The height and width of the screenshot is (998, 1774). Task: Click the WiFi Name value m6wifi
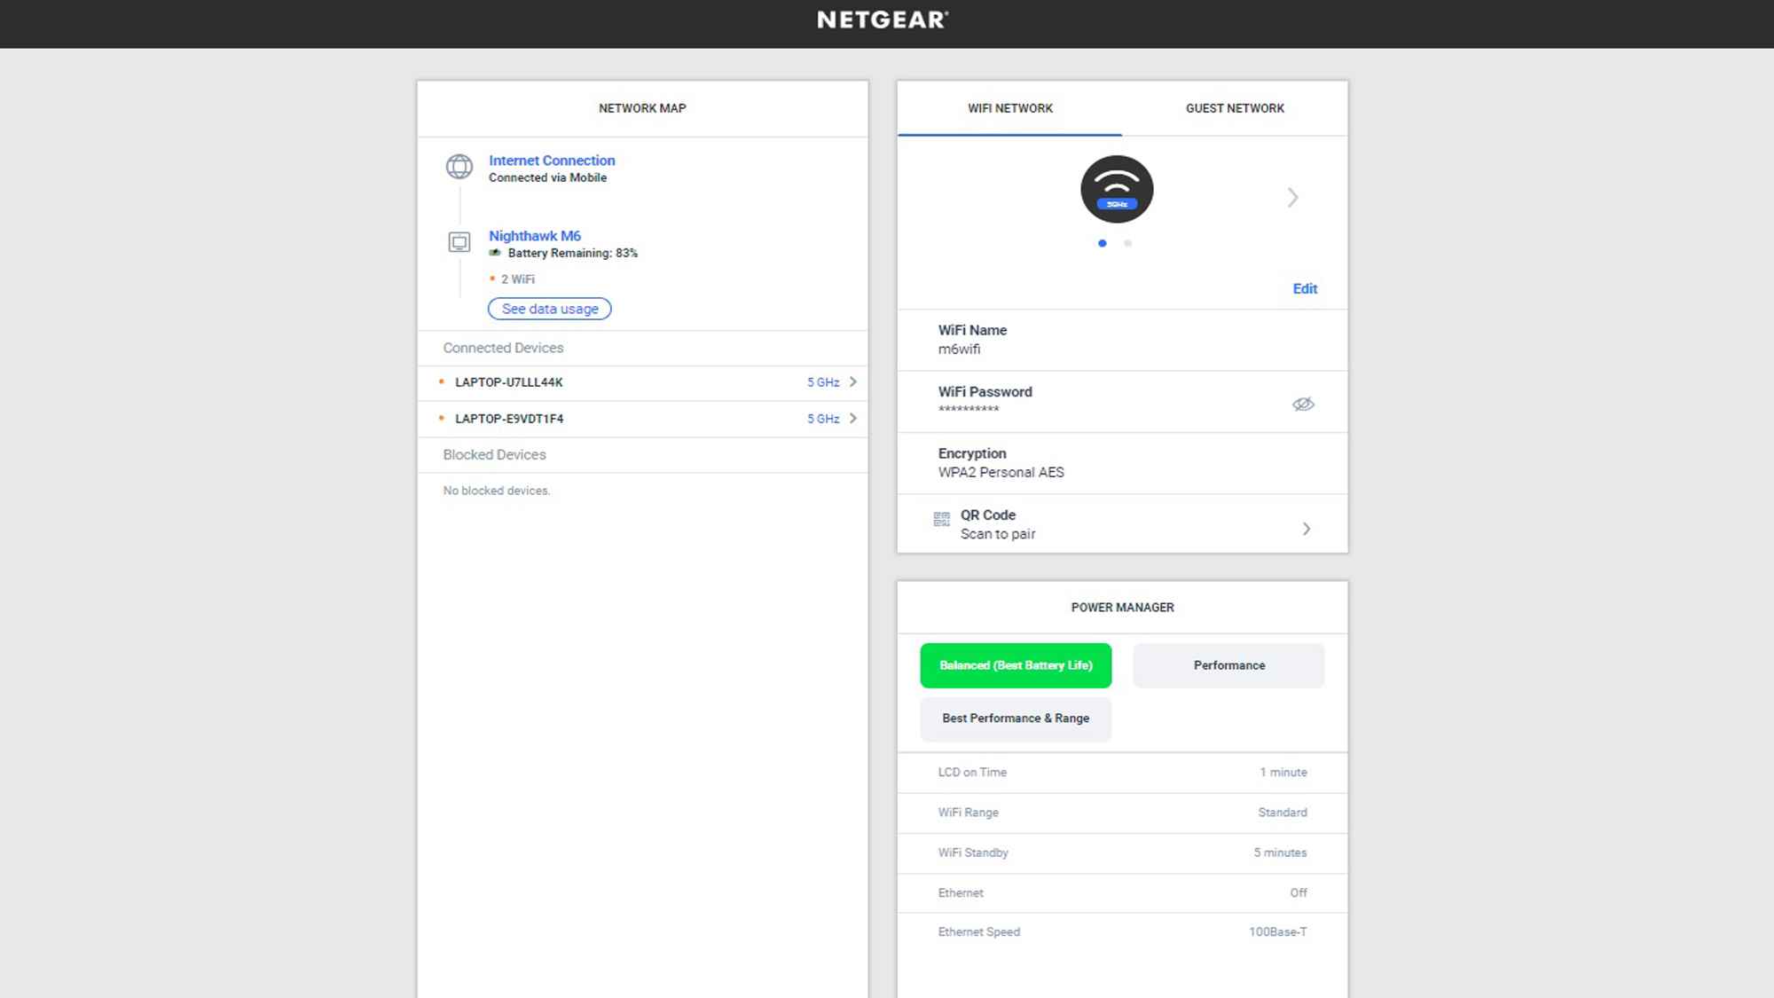(x=960, y=350)
